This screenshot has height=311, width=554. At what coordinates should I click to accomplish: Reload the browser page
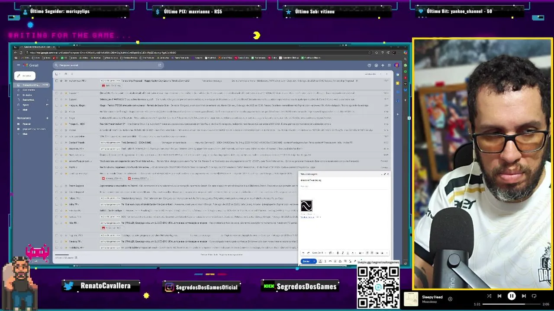21,53
